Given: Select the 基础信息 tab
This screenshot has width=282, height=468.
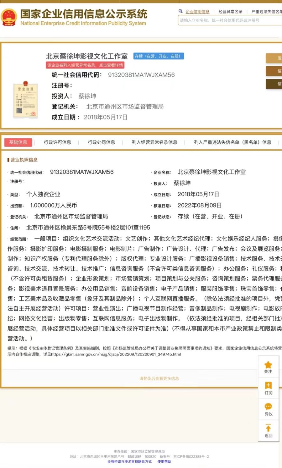Looking at the screenshot, I should click(x=18, y=142).
